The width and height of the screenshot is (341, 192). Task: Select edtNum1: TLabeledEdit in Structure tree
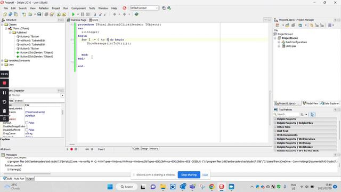pos(33,41)
